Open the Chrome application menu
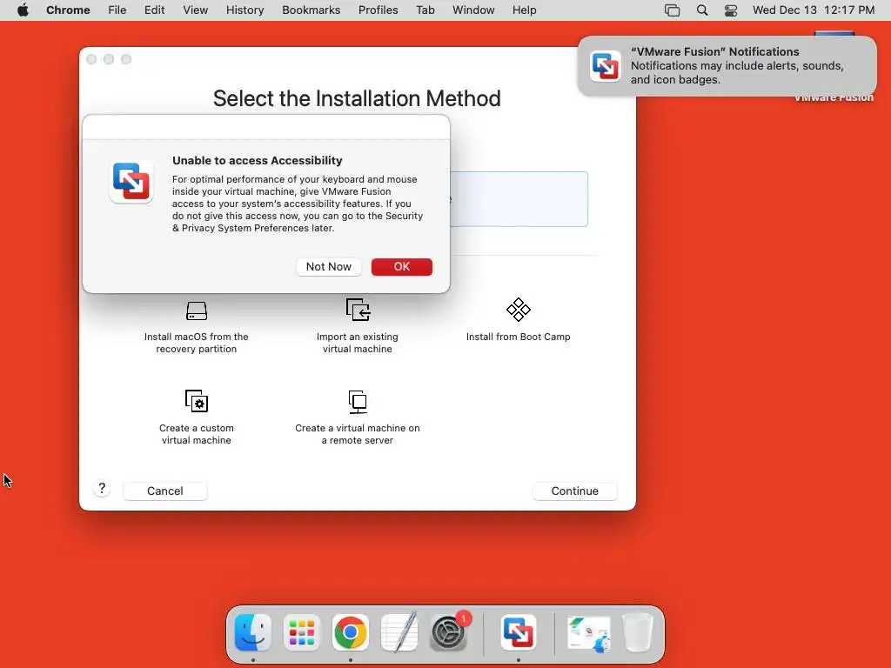Viewport: 891px width, 668px height. pos(68,10)
